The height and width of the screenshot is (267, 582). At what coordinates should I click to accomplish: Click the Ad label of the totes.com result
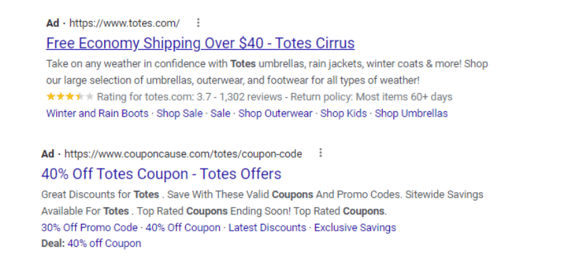52,23
